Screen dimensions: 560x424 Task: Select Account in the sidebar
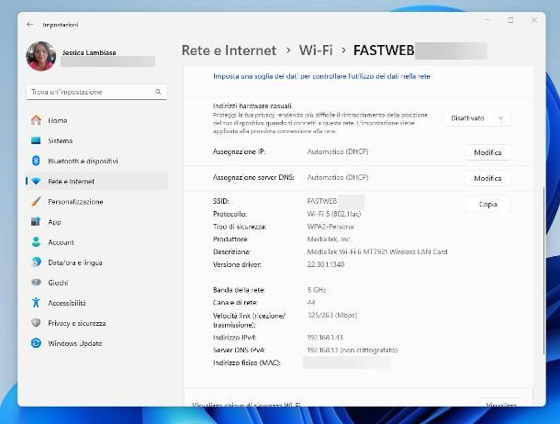(96, 242)
